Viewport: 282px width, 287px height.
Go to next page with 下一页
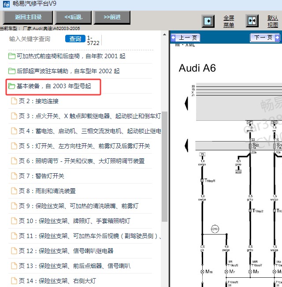265,37
